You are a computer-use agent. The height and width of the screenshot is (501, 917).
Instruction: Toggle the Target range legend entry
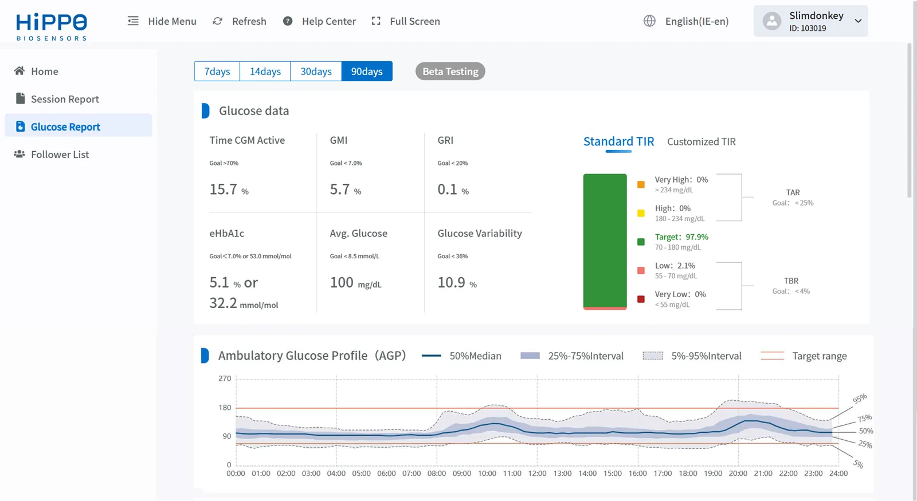(804, 356)
